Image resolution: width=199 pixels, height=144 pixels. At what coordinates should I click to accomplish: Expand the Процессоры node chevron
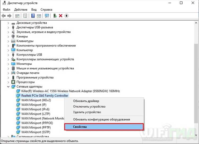(x=8, y=82)
